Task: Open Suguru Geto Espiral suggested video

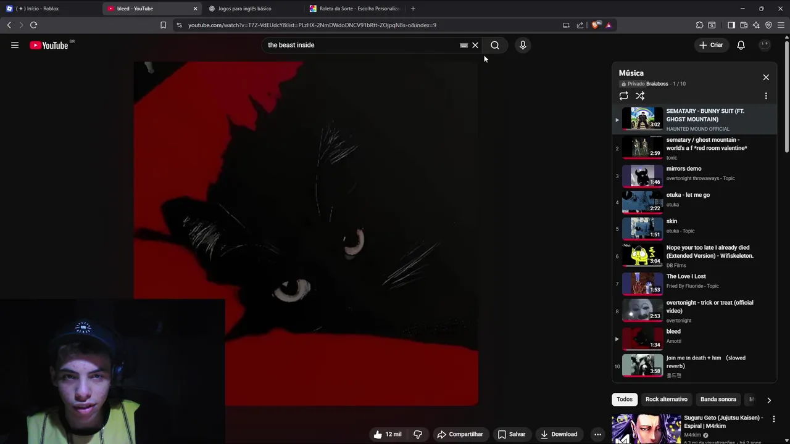Action: [723, 422]
